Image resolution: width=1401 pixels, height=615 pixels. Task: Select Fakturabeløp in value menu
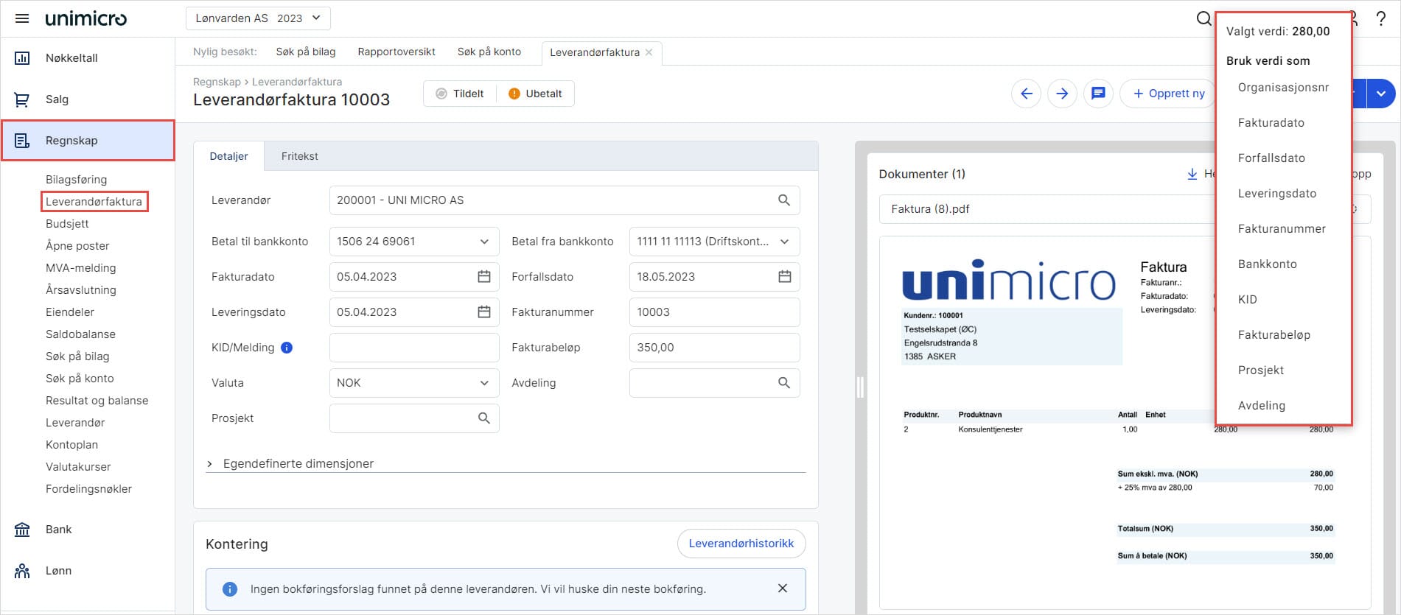tap(1274, 335)
